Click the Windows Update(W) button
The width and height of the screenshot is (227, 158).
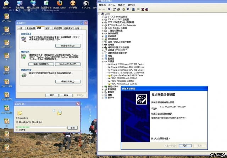click(68, 64)
